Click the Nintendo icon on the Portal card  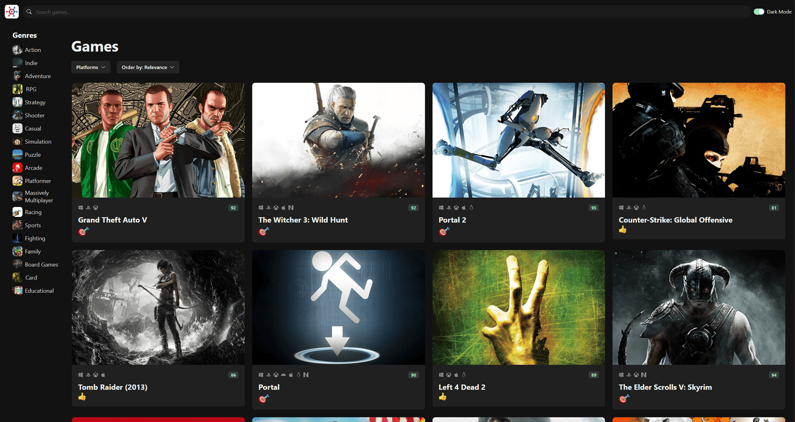(x=306, y=375)
